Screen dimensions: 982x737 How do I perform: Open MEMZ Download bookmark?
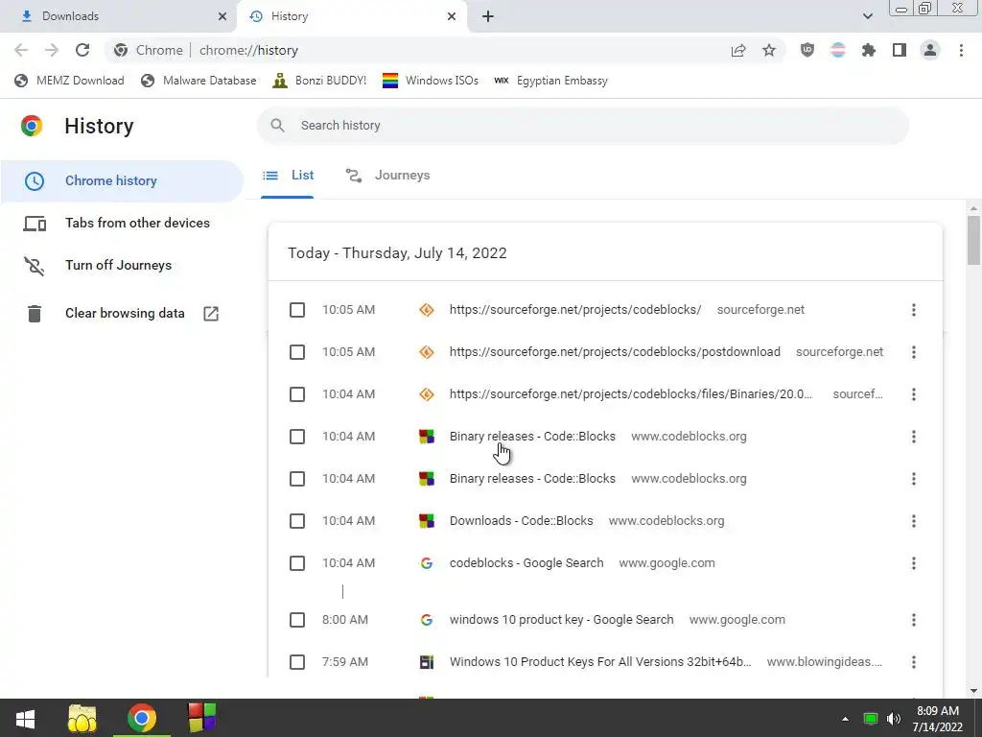click(69, 81)
